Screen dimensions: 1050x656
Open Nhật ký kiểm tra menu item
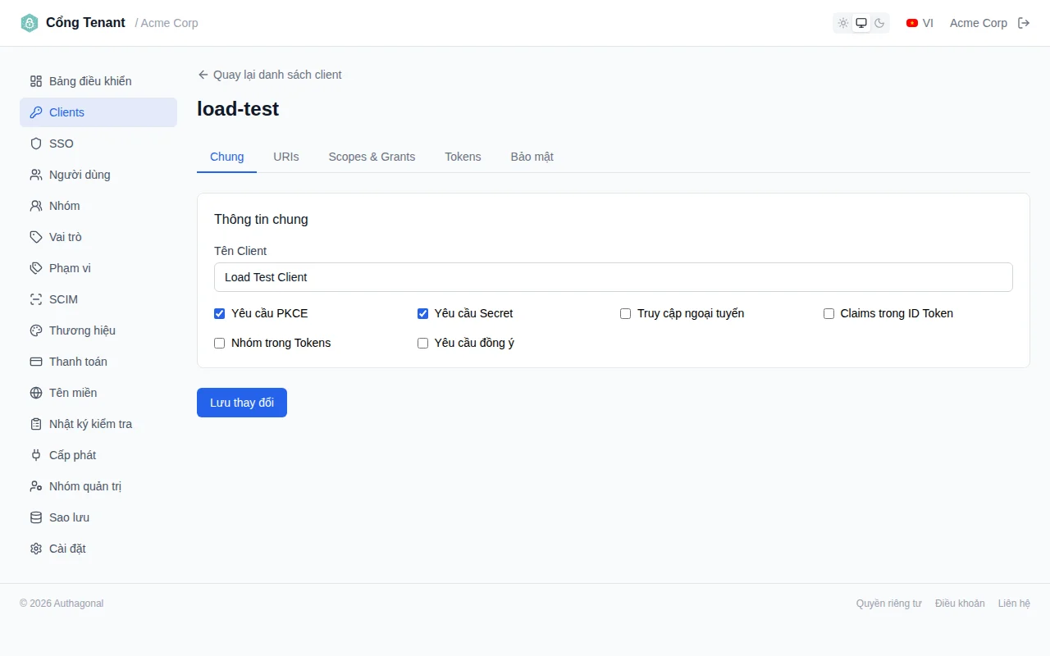(98, 424)
